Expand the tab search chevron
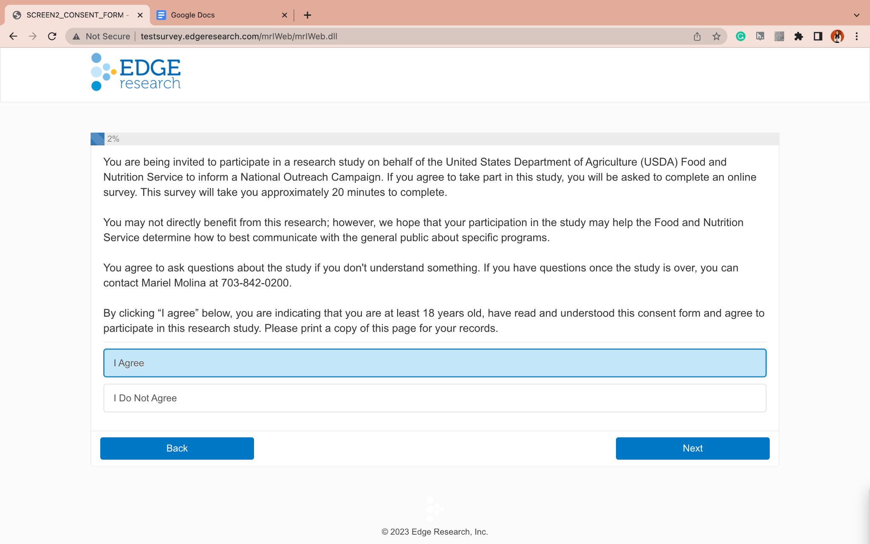This screenshot has width=870, height=544. click(x=856, y=15)
